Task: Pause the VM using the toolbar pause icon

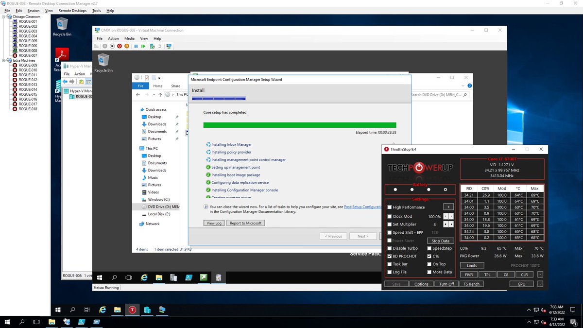Action: point(136,46)
